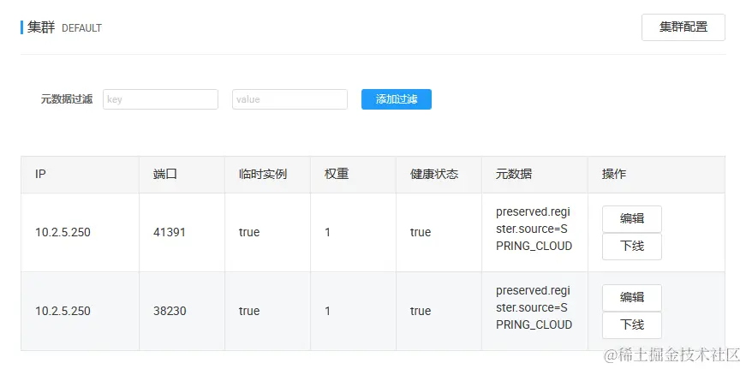Click the 健康状态 true value in the 38230 row
Image resolution: width=746 pixels, height=369 pixels.
point(421,312)
